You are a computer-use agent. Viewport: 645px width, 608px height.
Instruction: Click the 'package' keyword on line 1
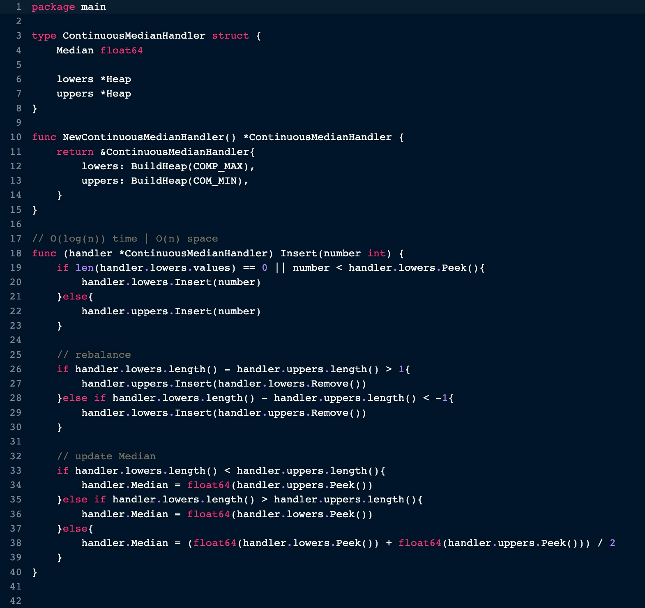[53, 7]
